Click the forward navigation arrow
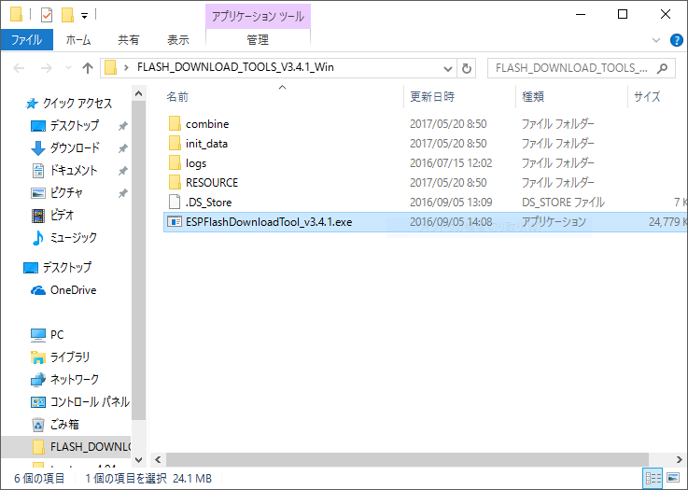Image resolution: width=688 pixels, height=490 pixels. 47,68
